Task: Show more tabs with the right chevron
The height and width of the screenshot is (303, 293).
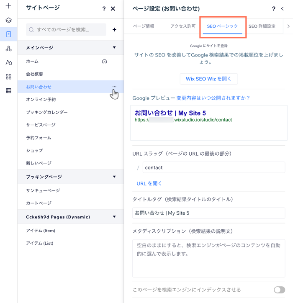Action: (x=288, y=26)
